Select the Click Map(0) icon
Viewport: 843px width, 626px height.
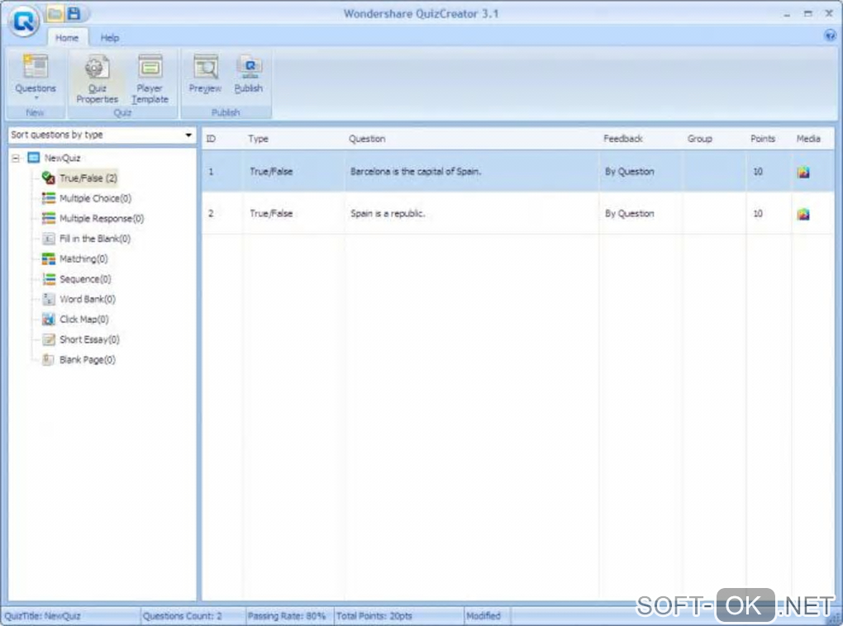coord(49,319)
